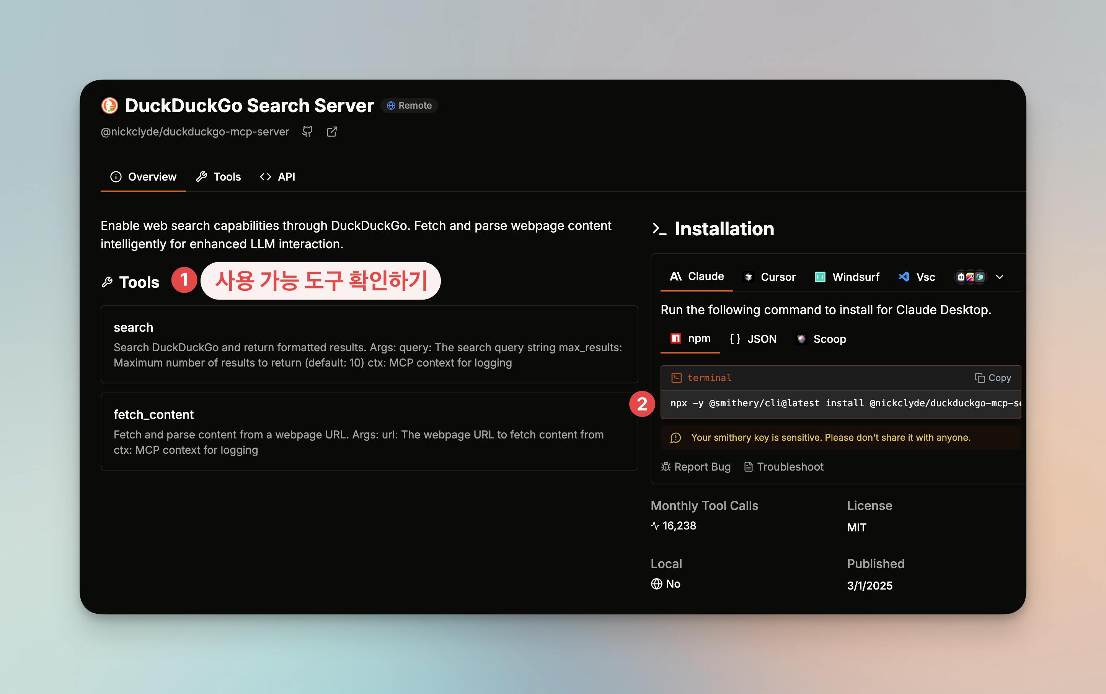Click the DuckDuckGo logo icon

[x=110, y=106]
